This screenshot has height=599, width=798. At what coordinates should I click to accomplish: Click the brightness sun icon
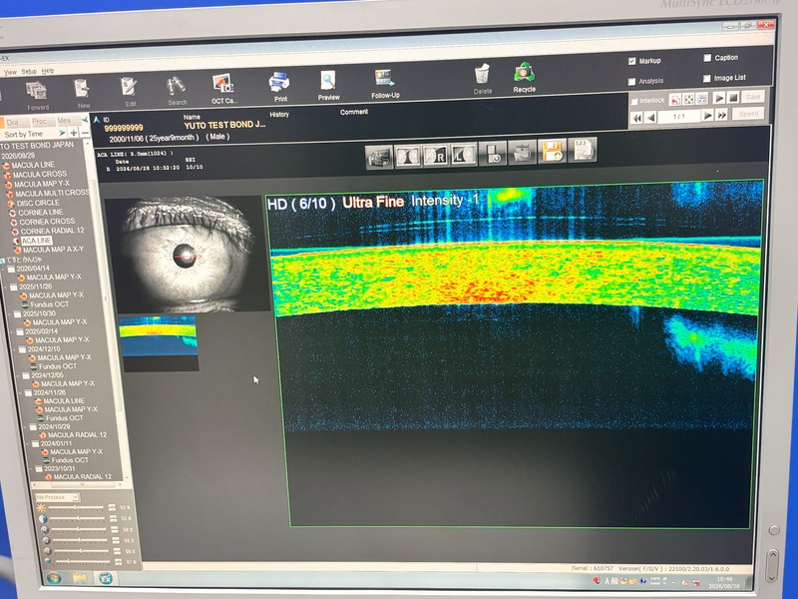[41, 508]
